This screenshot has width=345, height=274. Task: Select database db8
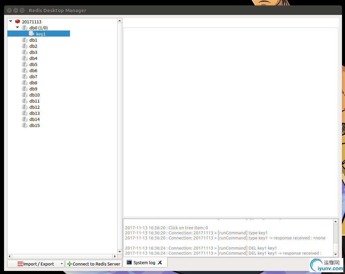(x=33, y=83)
